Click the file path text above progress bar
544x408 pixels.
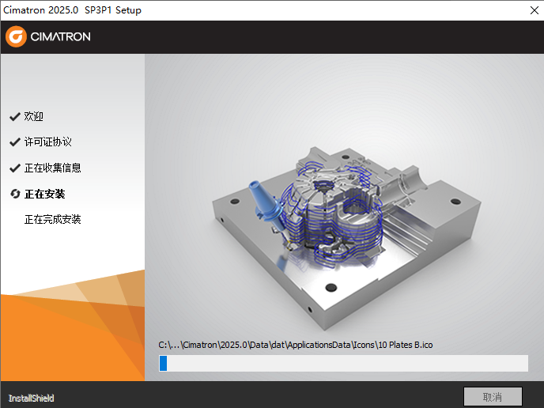(x=296, y=345)
